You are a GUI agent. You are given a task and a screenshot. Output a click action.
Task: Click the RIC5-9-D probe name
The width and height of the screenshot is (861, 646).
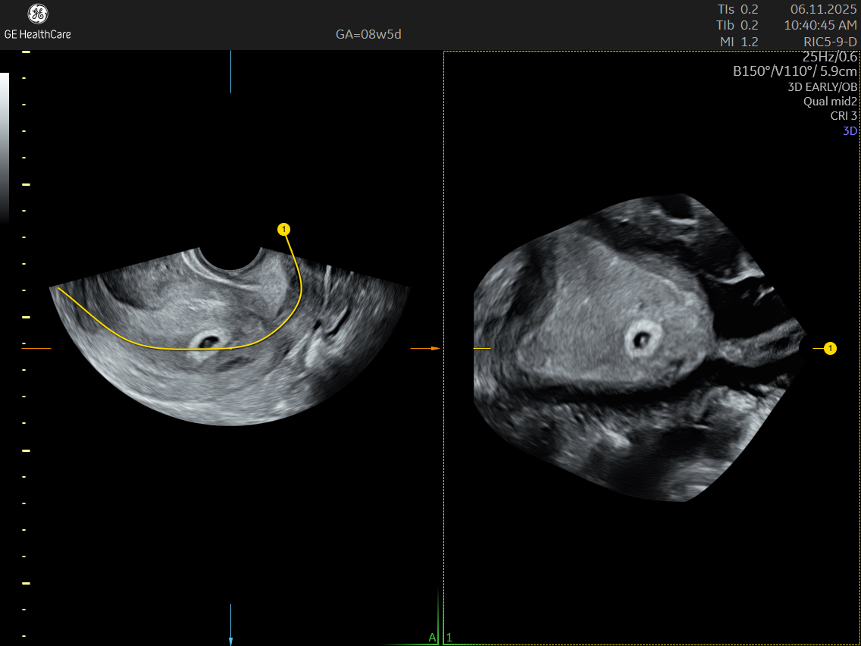[x=830, y=42]
